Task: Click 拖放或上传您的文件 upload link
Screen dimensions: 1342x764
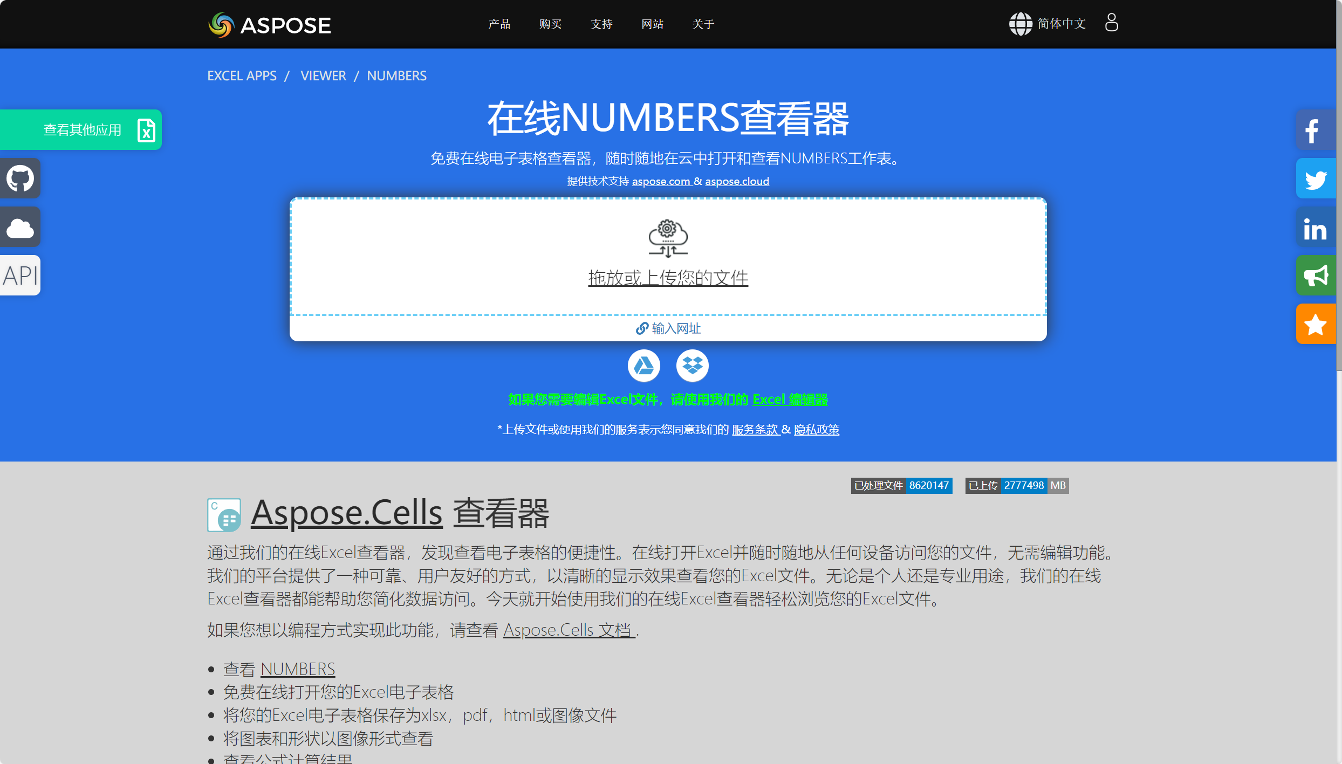Action: coord(668,278)
